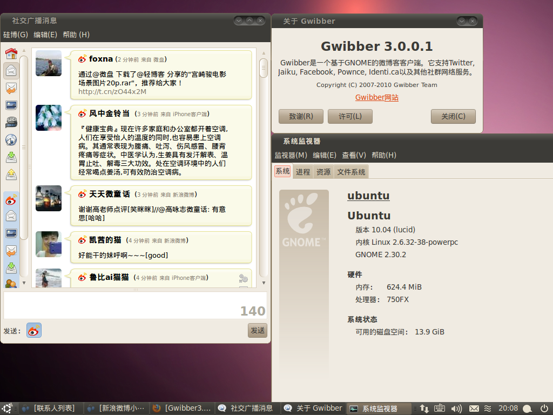Click the message list scroll-down arrow
This screenshot has height=415, width=553.
pyautogui.click(x=264, y=283)
